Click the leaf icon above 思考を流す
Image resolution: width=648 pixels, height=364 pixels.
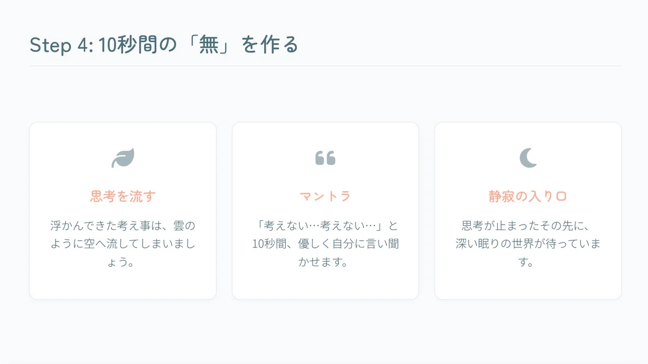tap(123, 158)
